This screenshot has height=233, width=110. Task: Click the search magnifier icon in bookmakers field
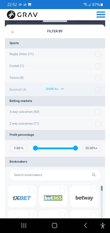[x=94, y=175]
